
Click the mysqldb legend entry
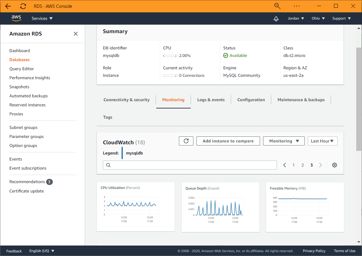tap(134, 153)
